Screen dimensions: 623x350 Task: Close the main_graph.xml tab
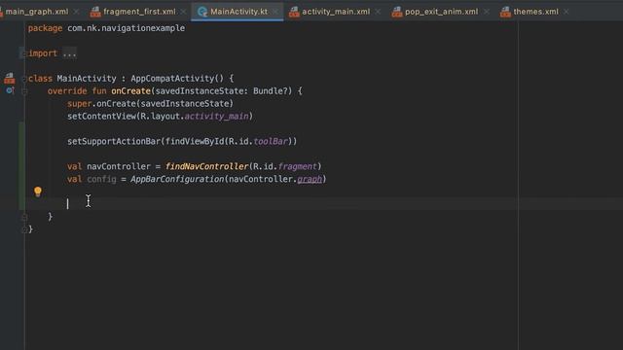[x=76, y=12]
